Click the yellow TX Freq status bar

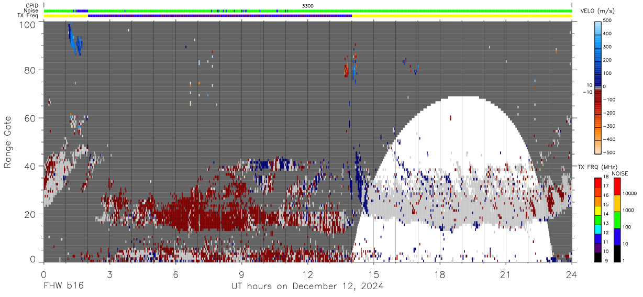click(x=308, y=16)
